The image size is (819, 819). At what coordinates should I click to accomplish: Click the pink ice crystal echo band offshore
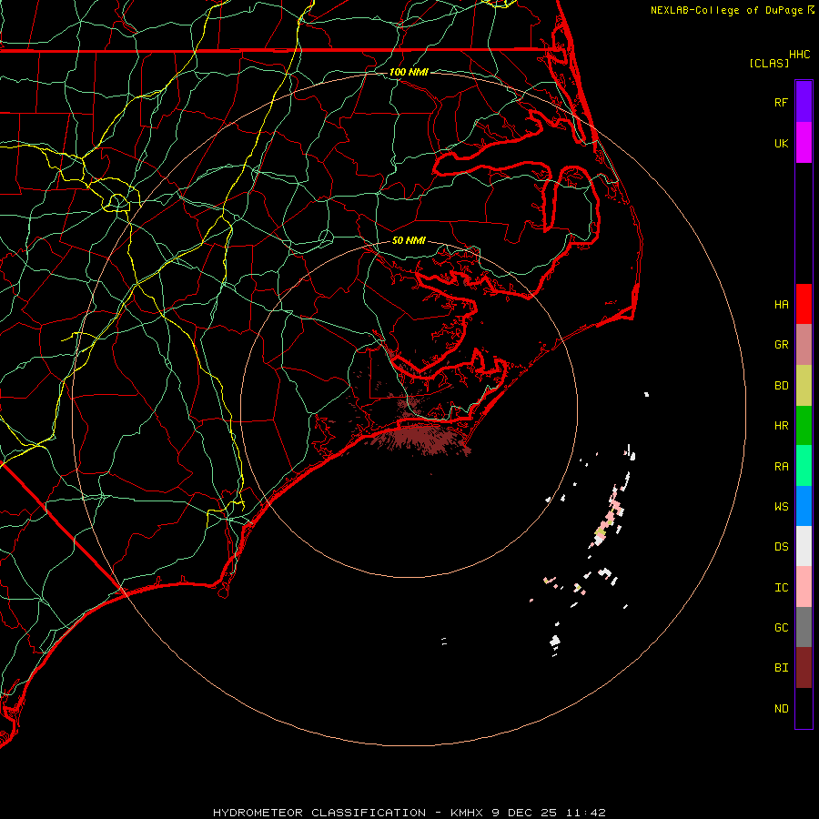pos(609,519)
